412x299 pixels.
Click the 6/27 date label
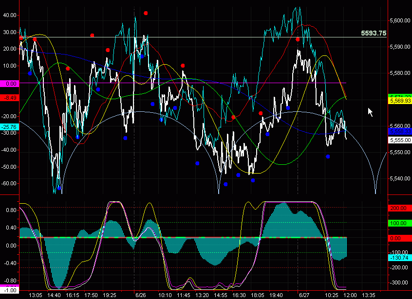tap(304, 295)
